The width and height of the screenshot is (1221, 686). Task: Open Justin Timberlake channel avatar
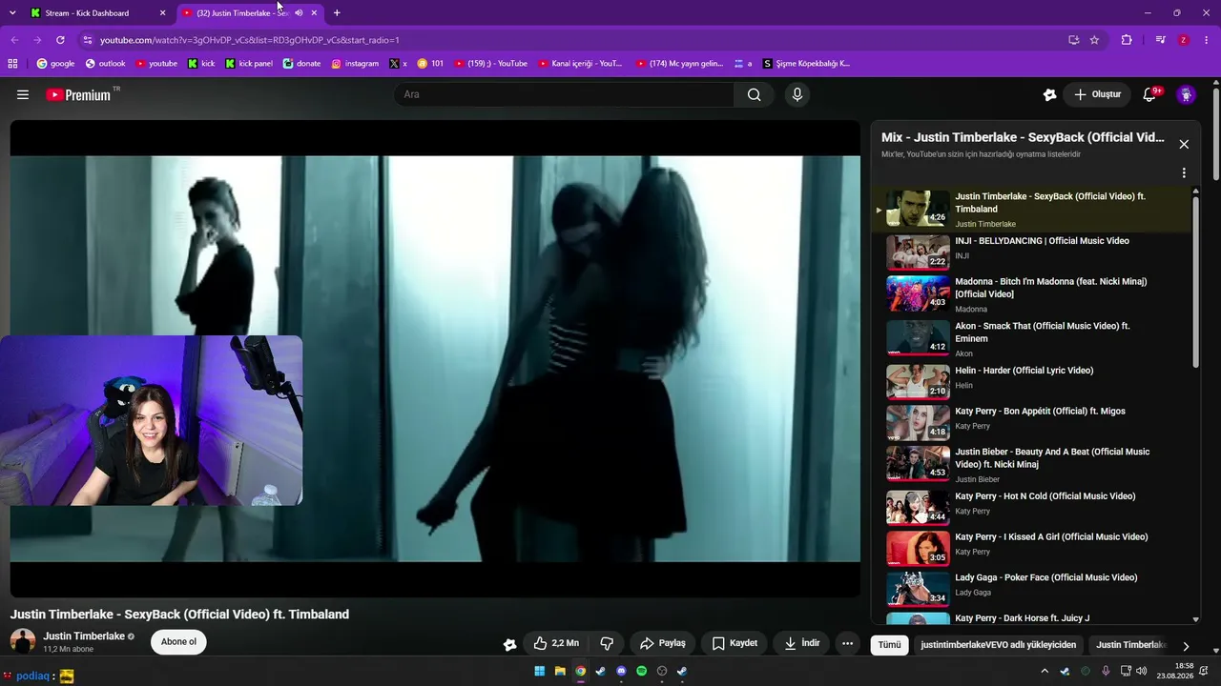click(23, 641)
